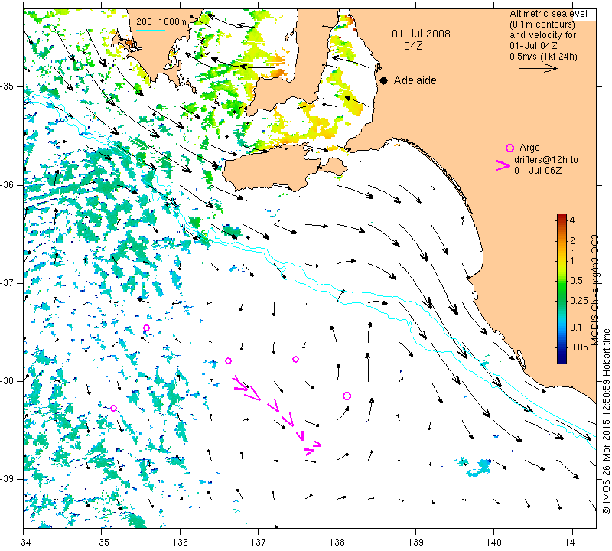This screenshot has width=612, height=551.
Task: Click the 04Z time label under the date
Action: point(413,46)
